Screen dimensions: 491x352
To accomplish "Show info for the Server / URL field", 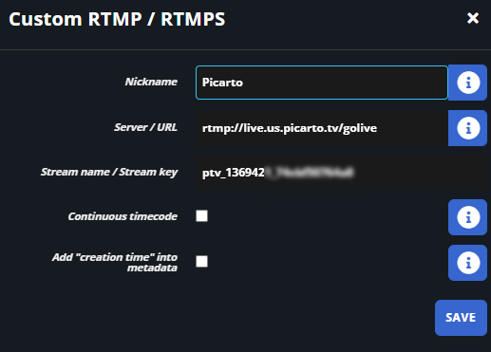I will click(x=467, y=128).
